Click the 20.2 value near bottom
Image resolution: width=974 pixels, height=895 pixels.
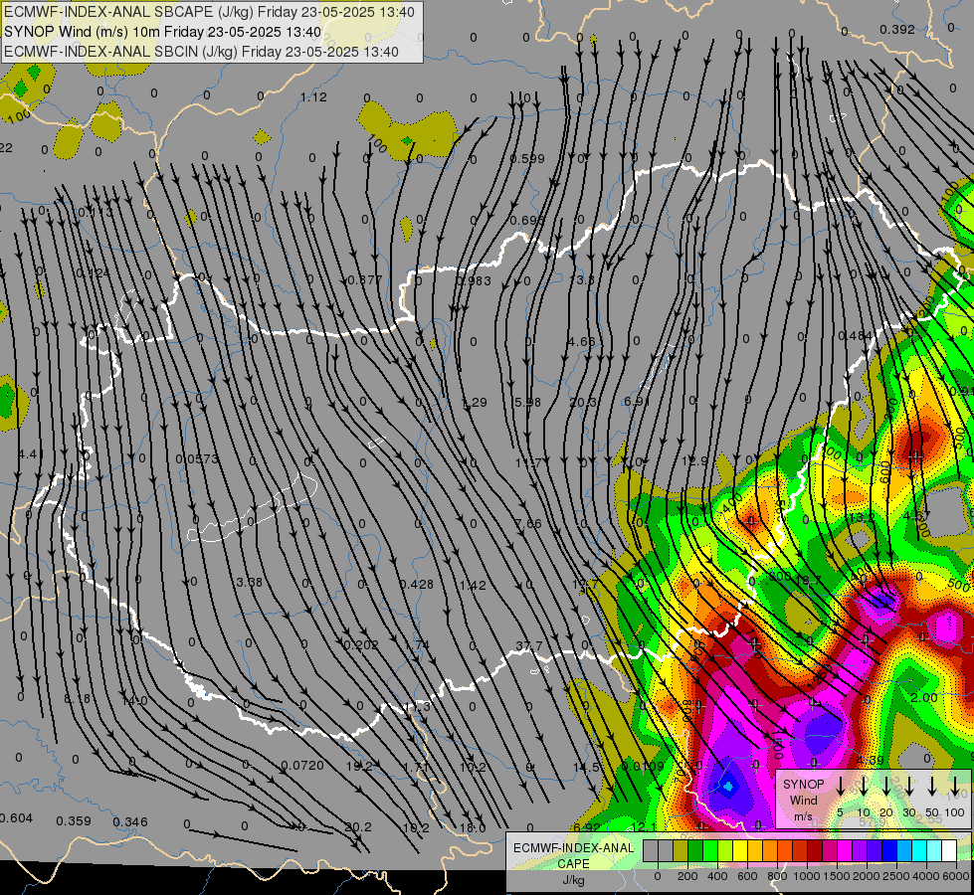[358, 827]
